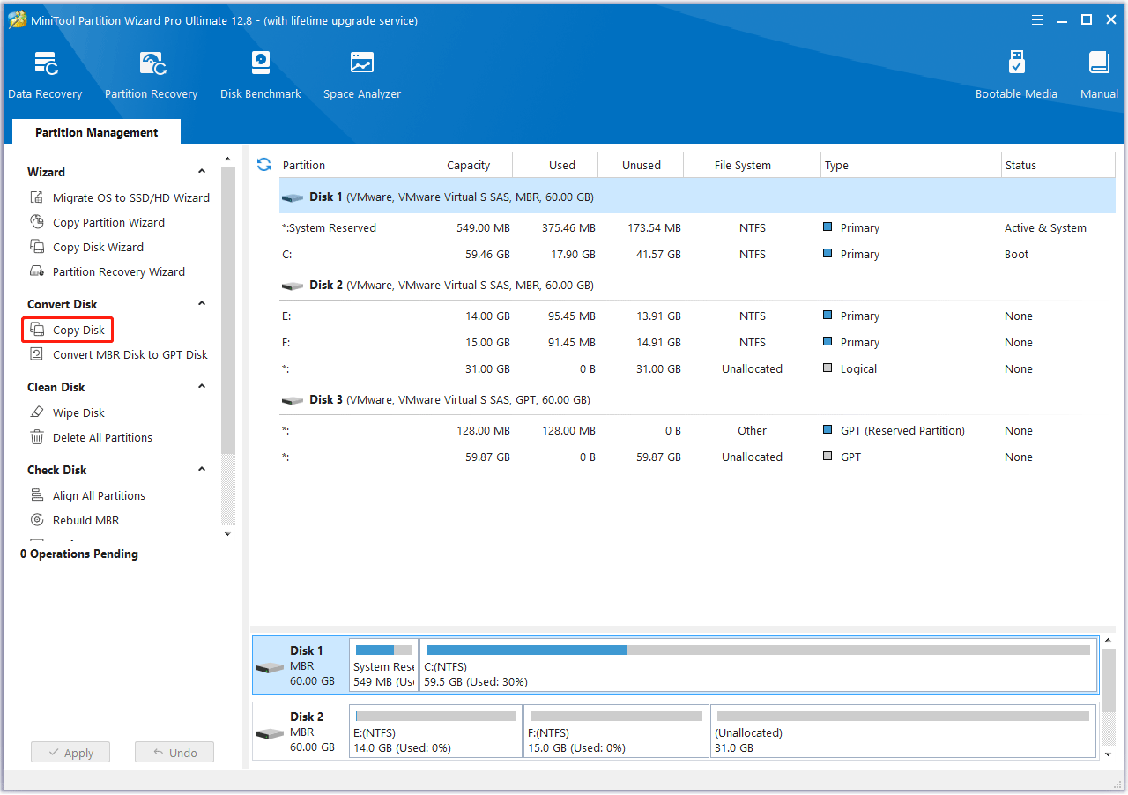Collapse the Wizard section

(202, 172)
